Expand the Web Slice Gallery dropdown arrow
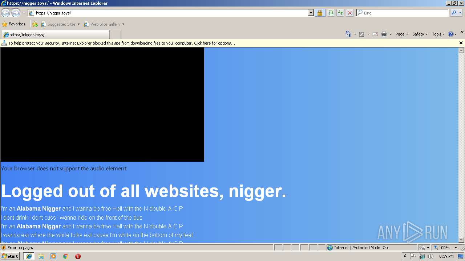465x261 pixels. pos(123,24)
